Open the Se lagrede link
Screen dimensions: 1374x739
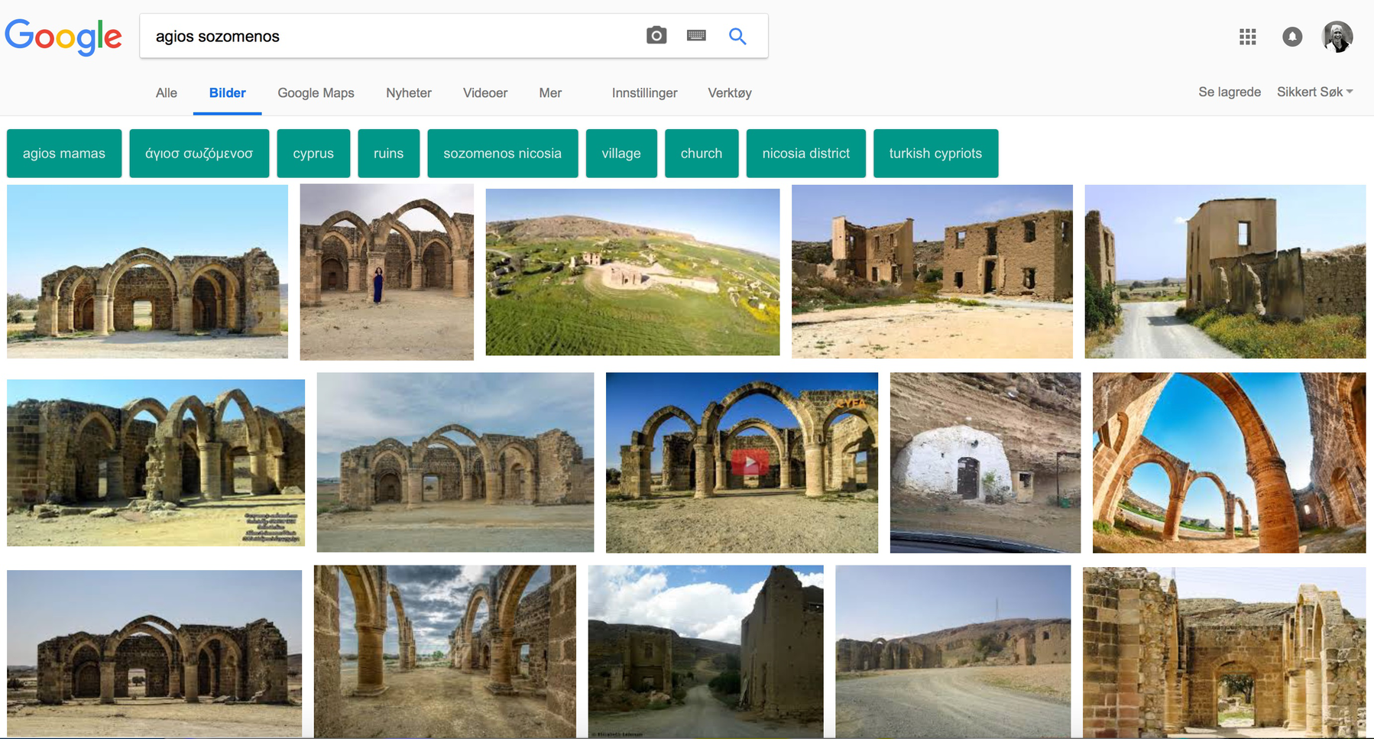click(x=1229, y=92)
